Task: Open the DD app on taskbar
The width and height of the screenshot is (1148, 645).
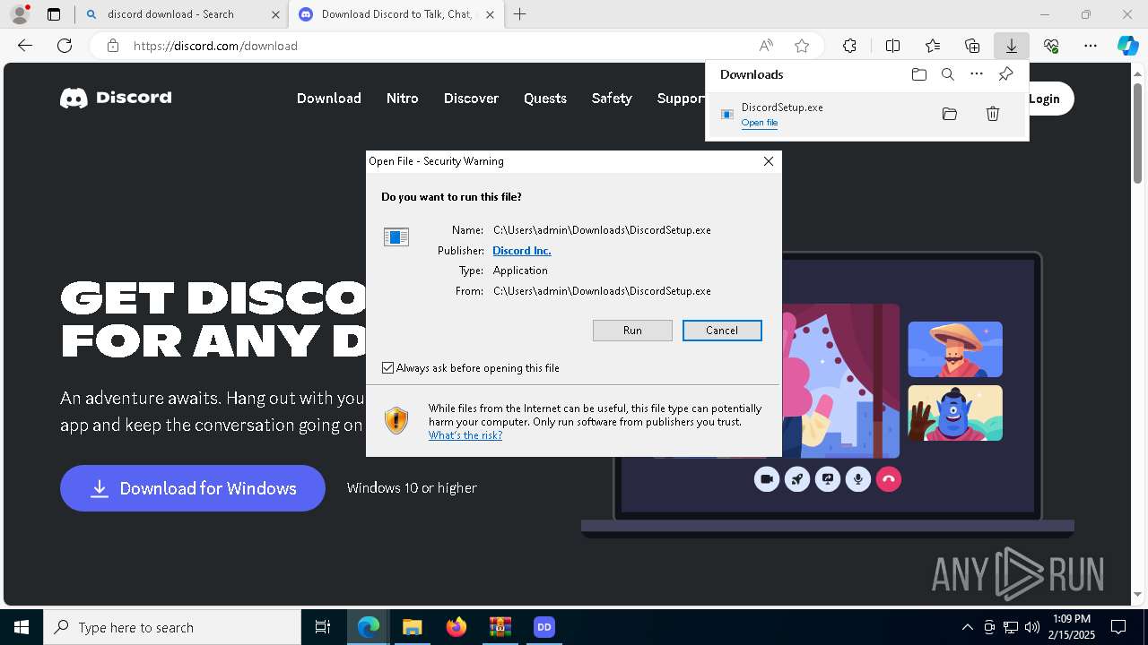Action: 544,627
